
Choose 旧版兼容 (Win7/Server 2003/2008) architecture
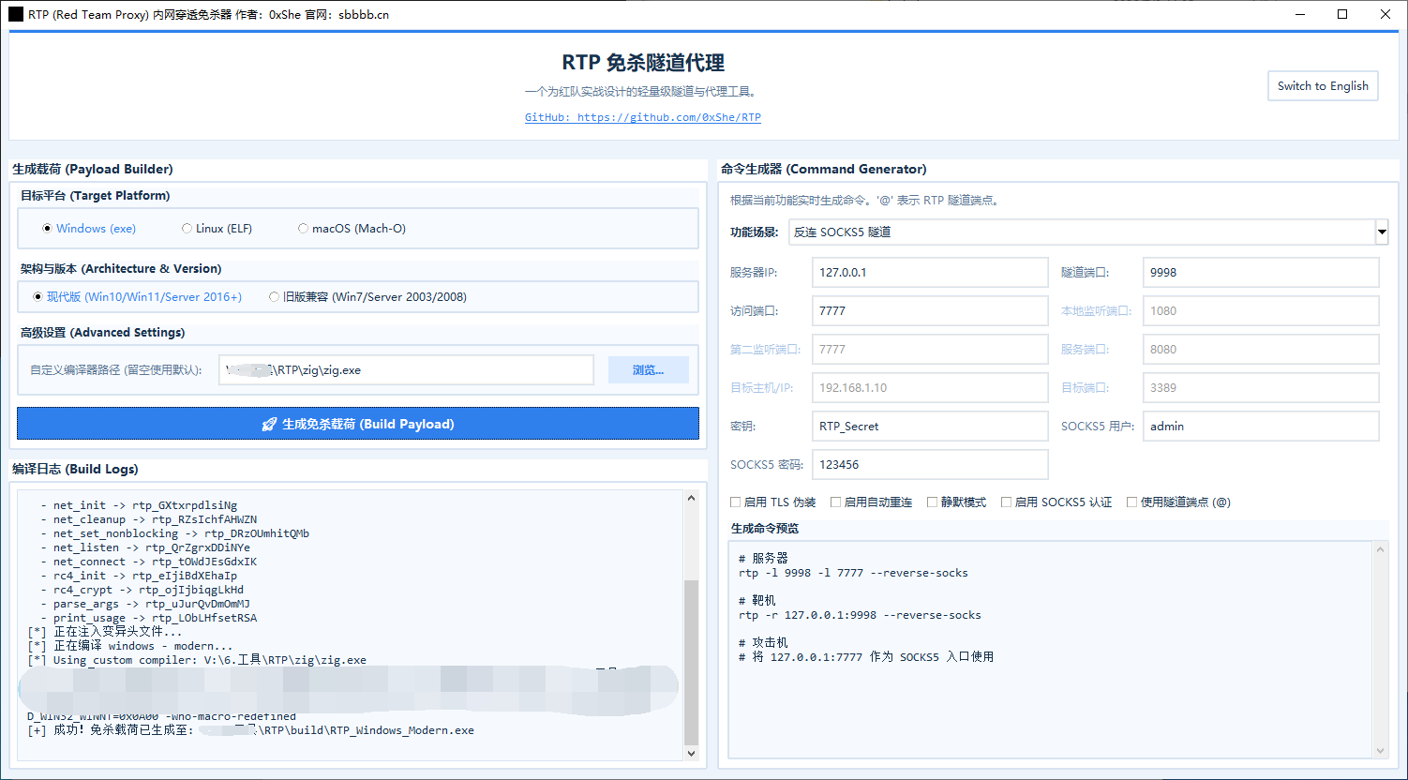367,297
